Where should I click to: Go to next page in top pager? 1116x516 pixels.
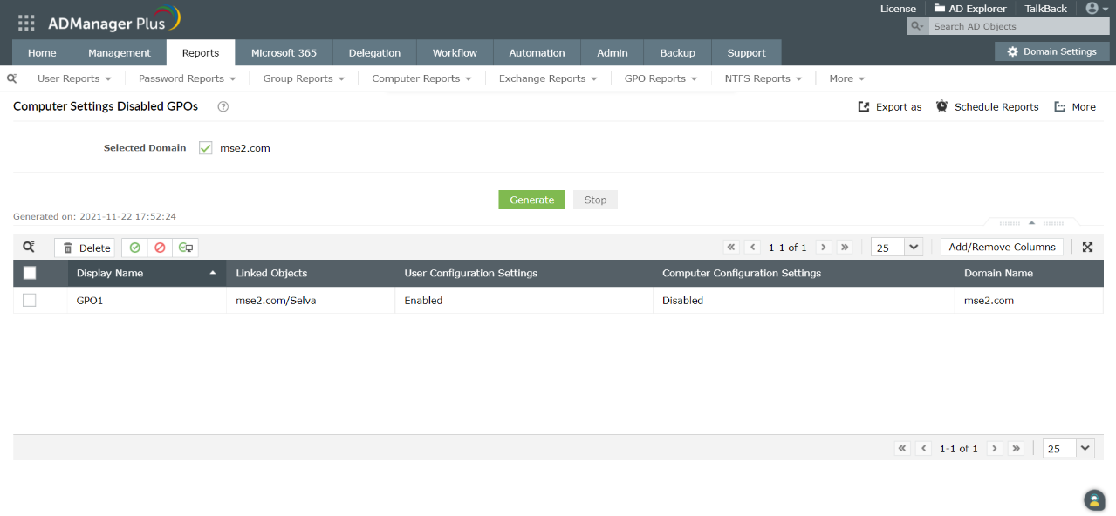click(x=823, y=248)
